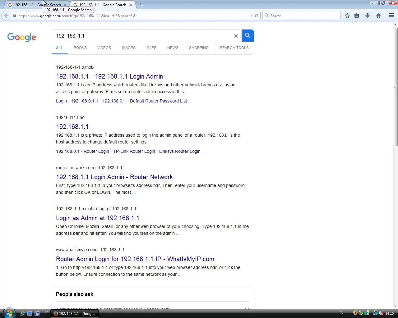Click '192-168-1-1ip.mobi' text above first result

point(75,67)
